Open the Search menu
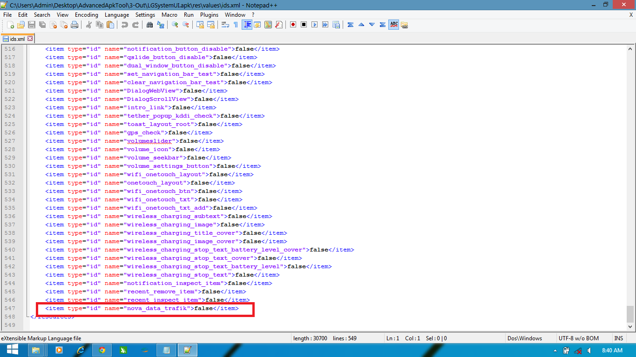 click(42, 14)
